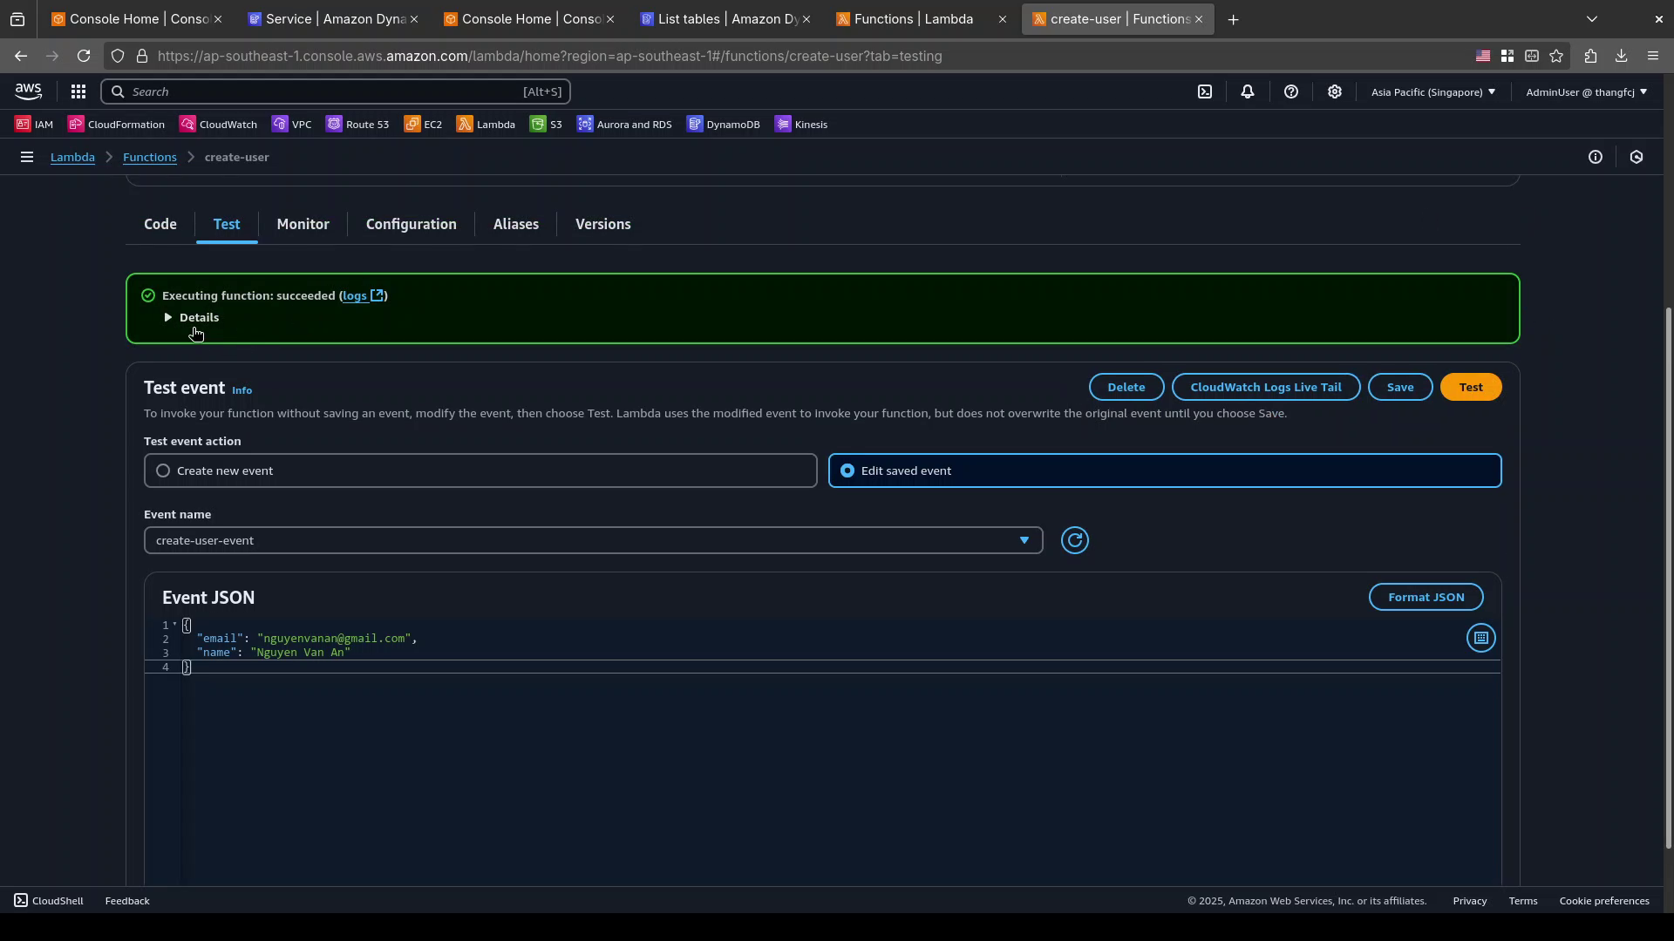
Task: Open Route 53 favorites shortcut
Action: pyautogui.click(x=358, y=125)
